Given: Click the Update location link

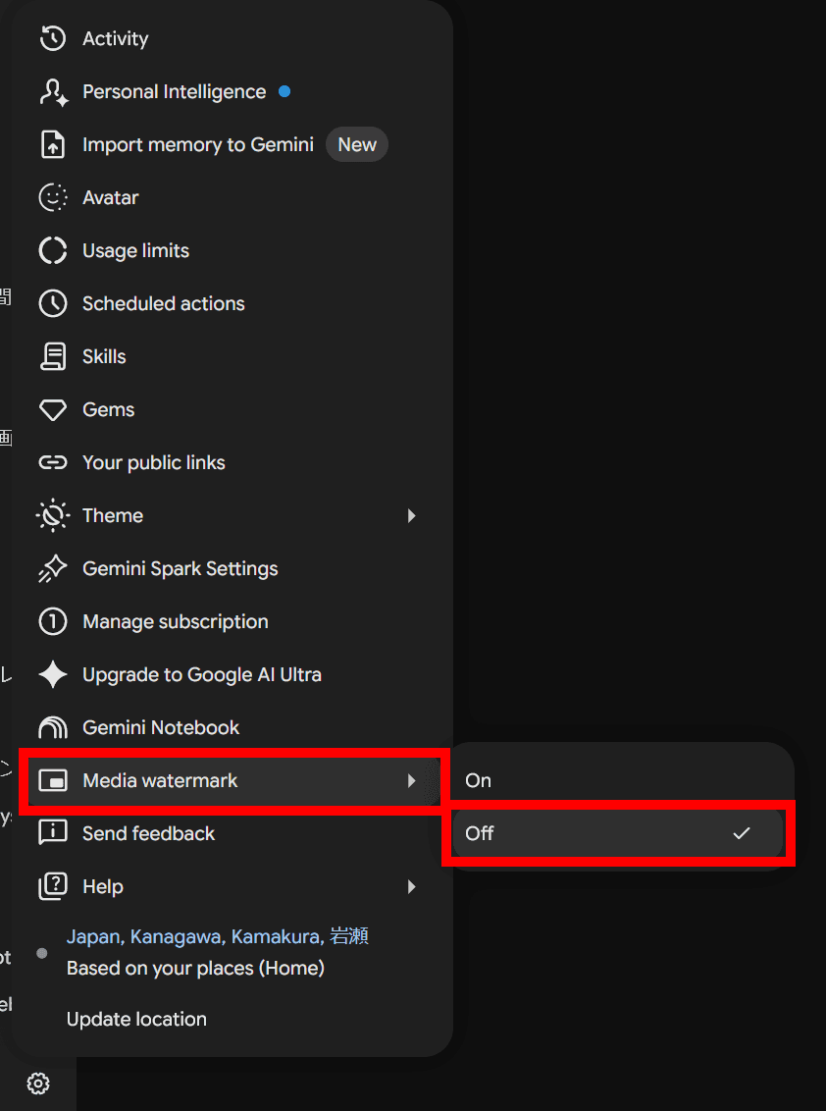Looking at the screenshot, I should (x=136, y=1019).
